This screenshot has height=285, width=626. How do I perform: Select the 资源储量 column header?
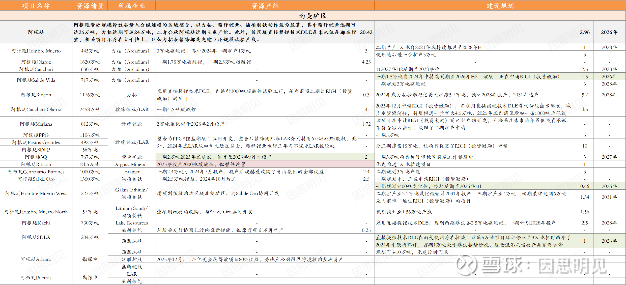click(x=90, y=6)
